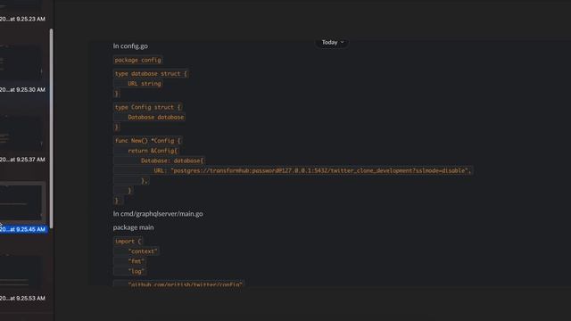Click the 'URL string' code line

145,84
